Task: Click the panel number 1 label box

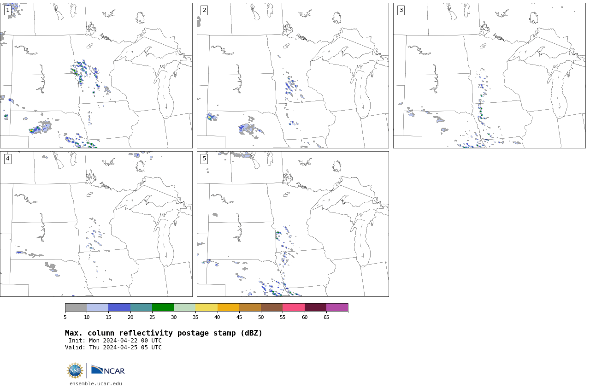Action: click(x=8, y=10)
